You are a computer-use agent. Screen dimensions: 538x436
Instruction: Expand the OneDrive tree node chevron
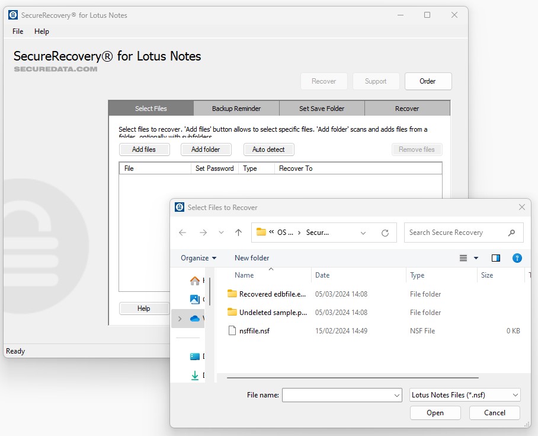tap(180, 319)
